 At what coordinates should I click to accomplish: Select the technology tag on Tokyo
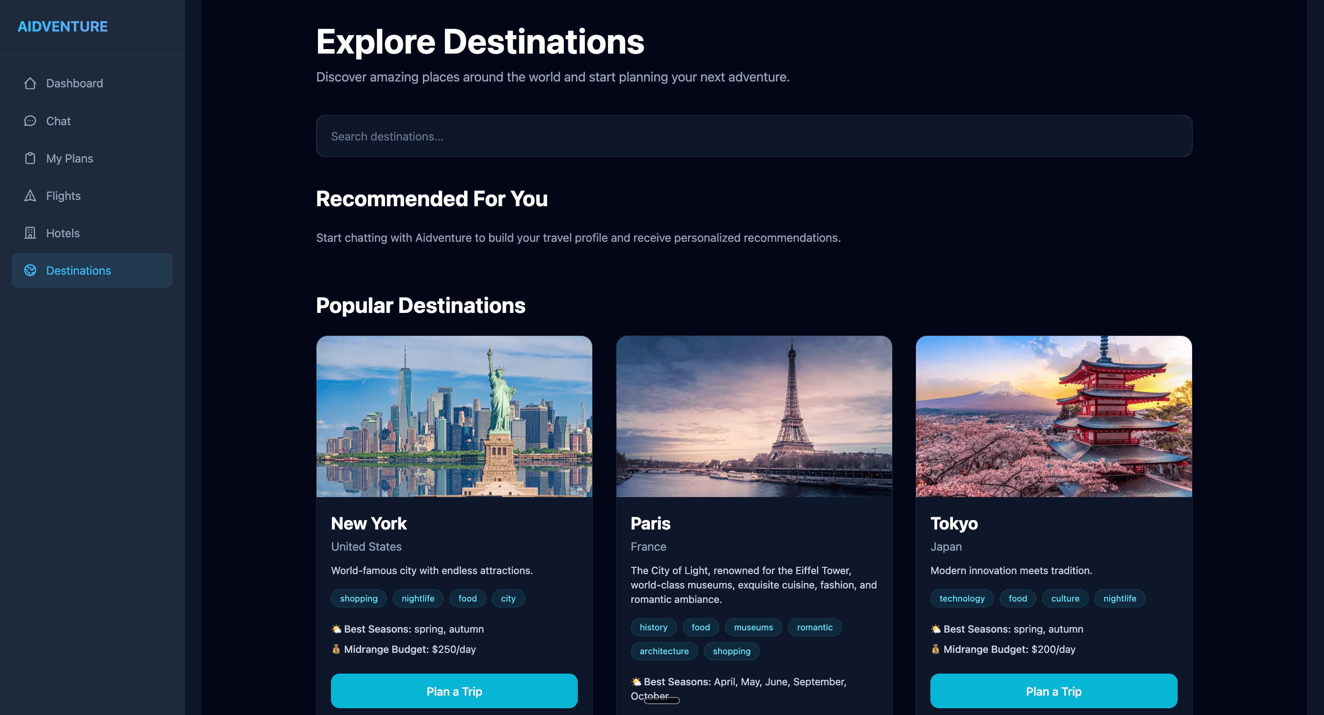pyautogui.click(x=961, y=598)
